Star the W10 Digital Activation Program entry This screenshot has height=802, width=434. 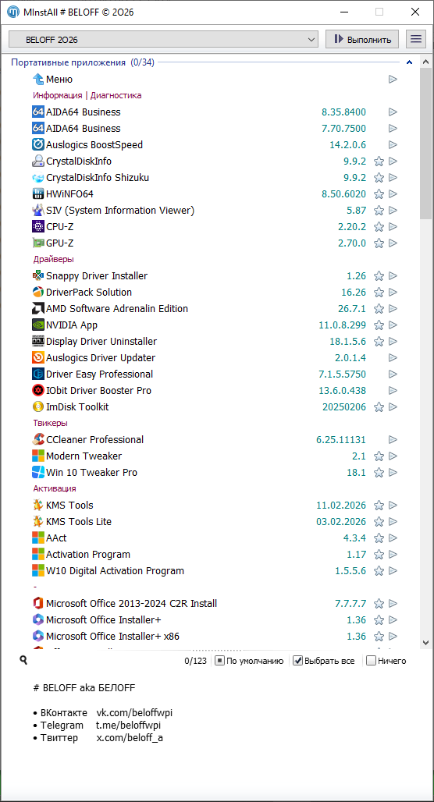(379, 570)
